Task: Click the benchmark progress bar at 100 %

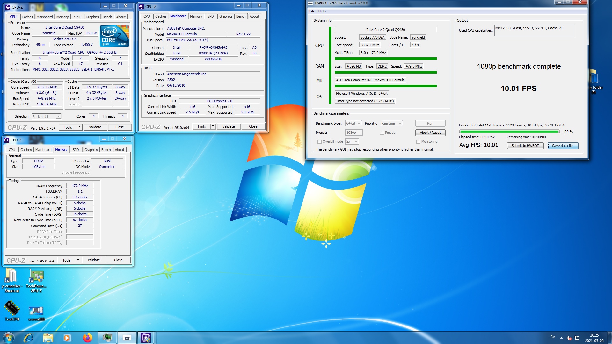Action: point(509,132)
